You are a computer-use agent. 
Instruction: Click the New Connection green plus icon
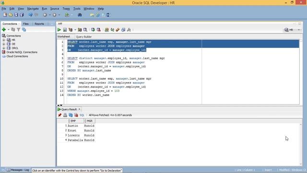point(4,30)
